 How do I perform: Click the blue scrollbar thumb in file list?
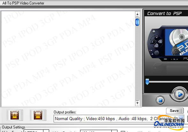click(x=137, y=22)
